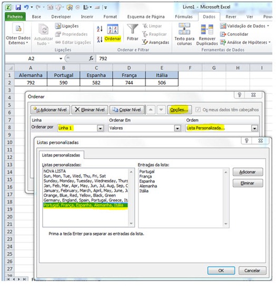Click Texto para colunas icon
Viewport: 276px width, 286px height.
tap(184, 29)
